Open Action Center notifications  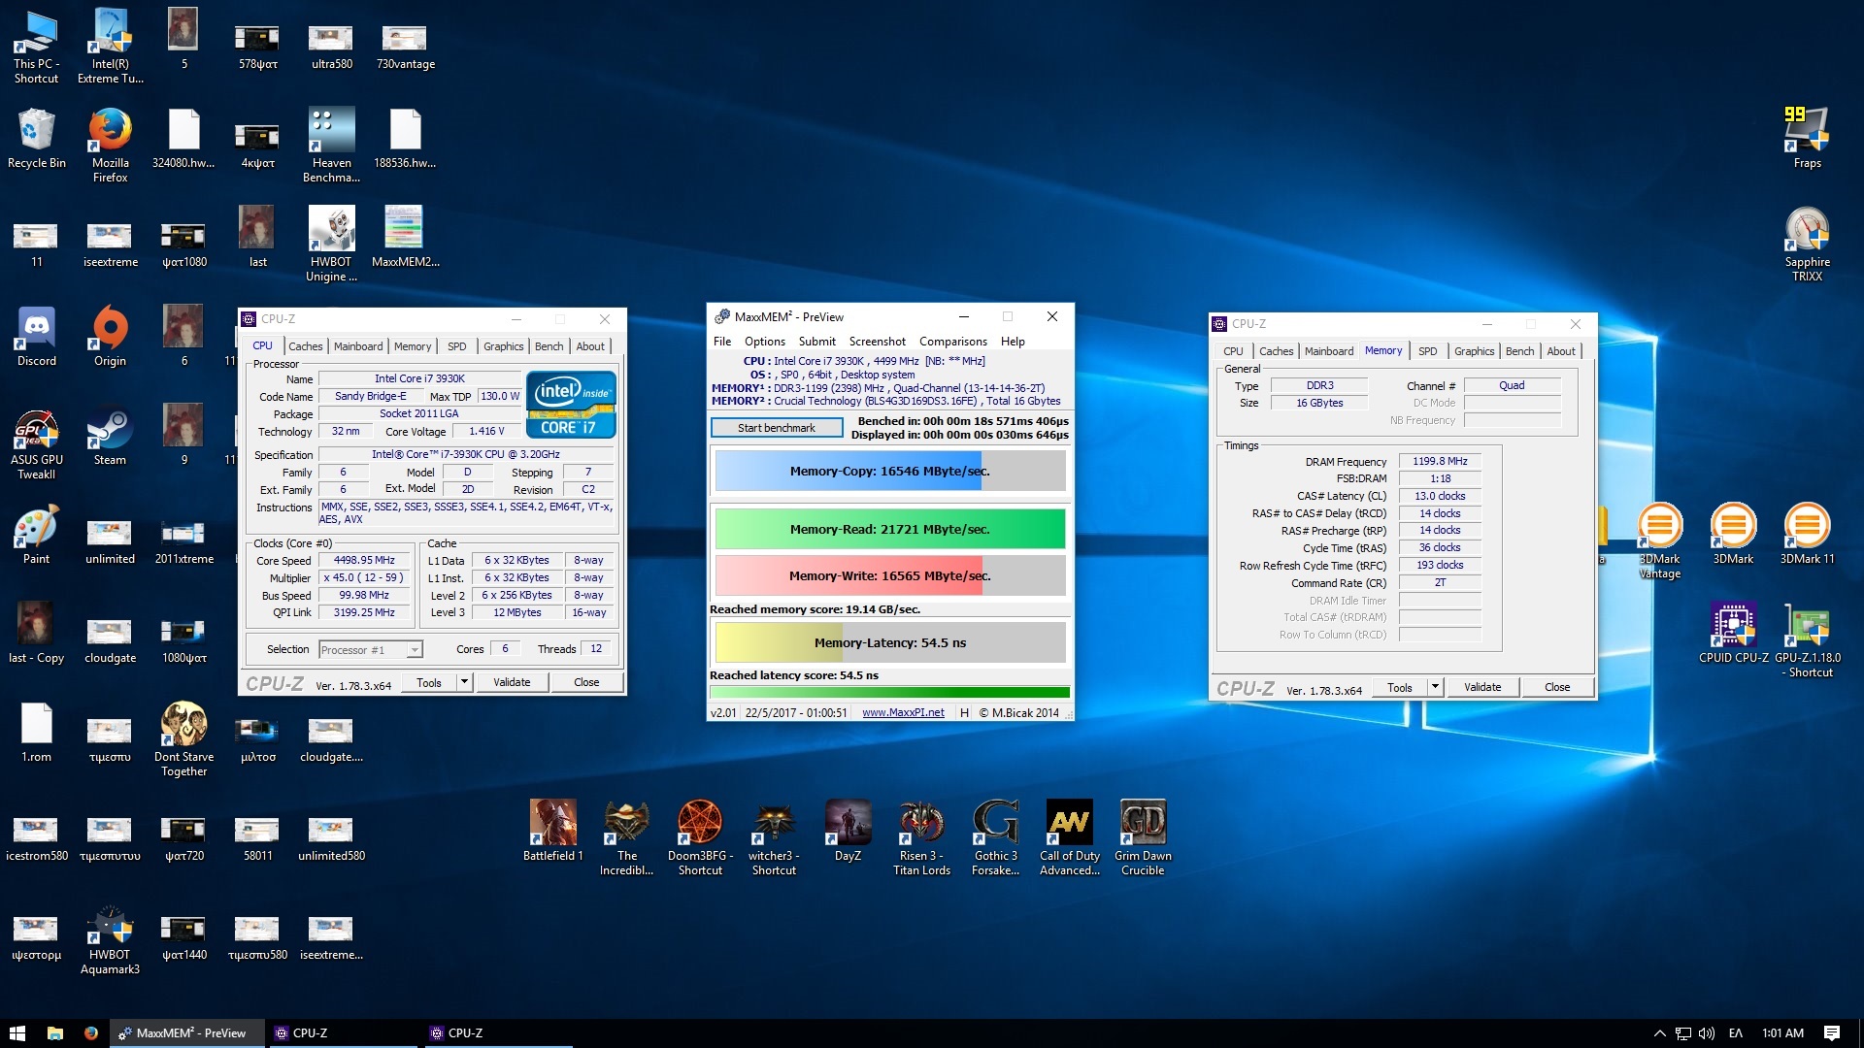(x=1832, y=1032)
